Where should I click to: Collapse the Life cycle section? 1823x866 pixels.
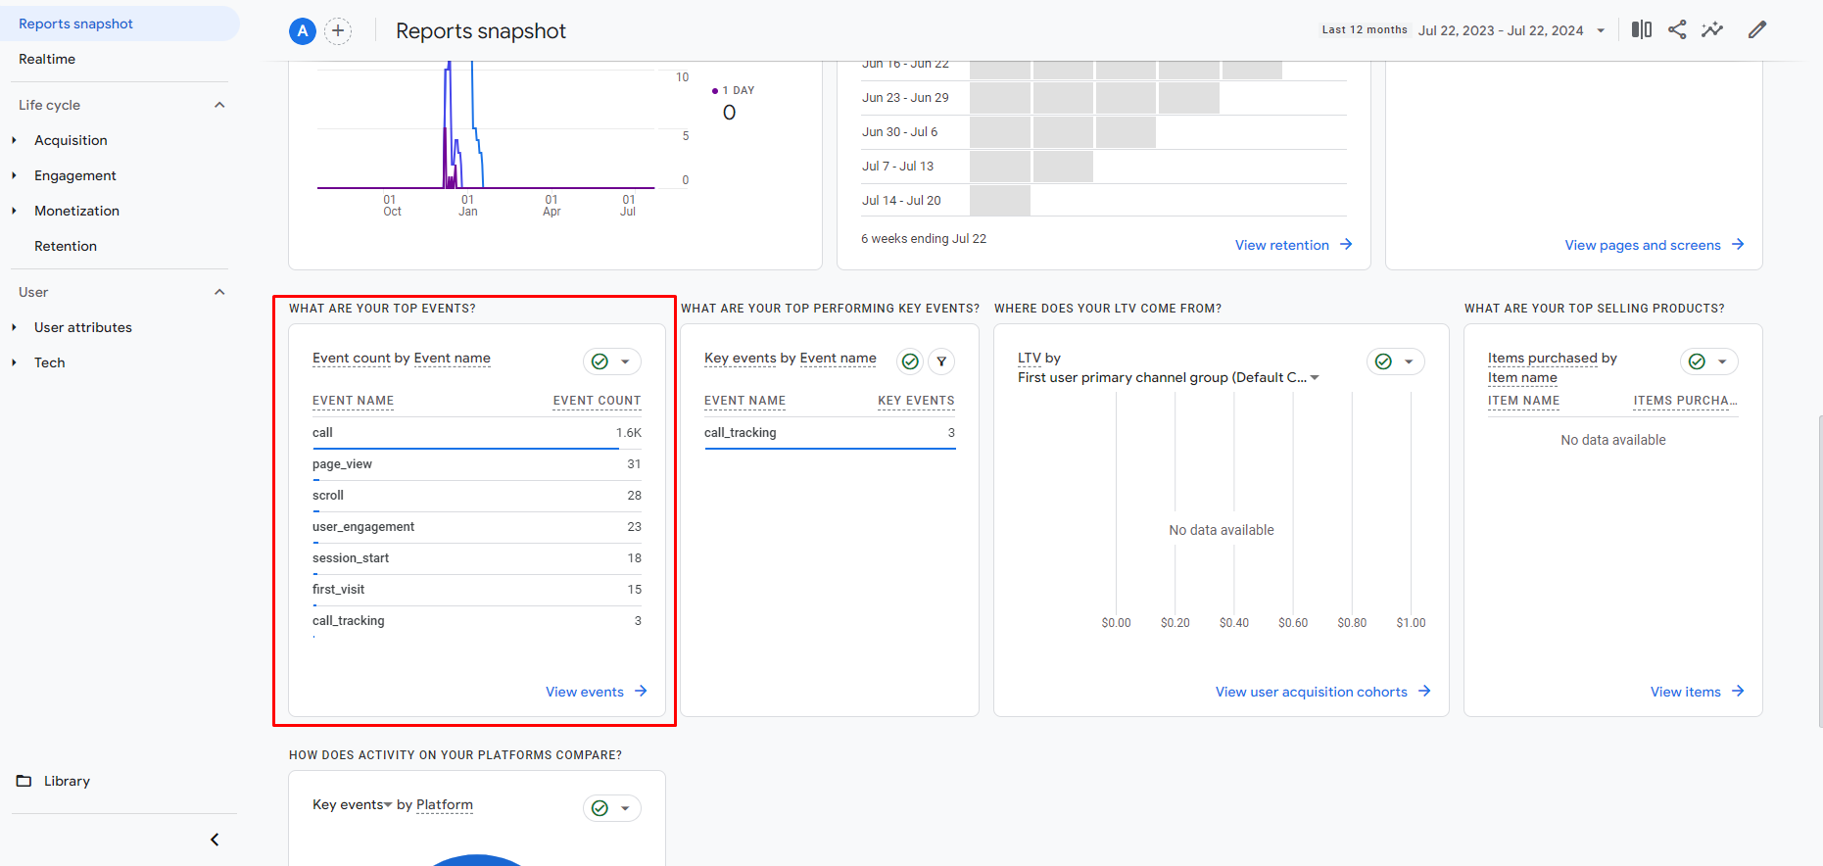click(x=219, y=105)
